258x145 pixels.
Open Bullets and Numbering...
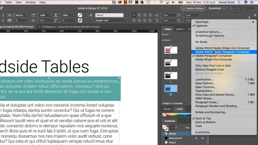224,112
